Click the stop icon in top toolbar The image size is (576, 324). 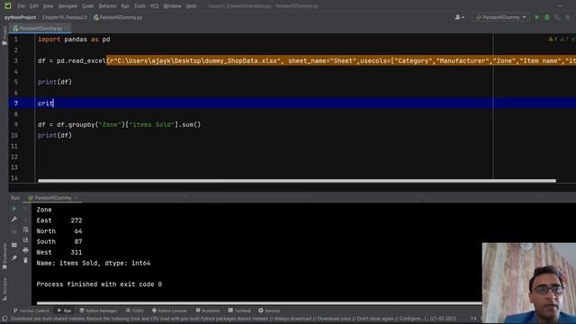point(568,17)
